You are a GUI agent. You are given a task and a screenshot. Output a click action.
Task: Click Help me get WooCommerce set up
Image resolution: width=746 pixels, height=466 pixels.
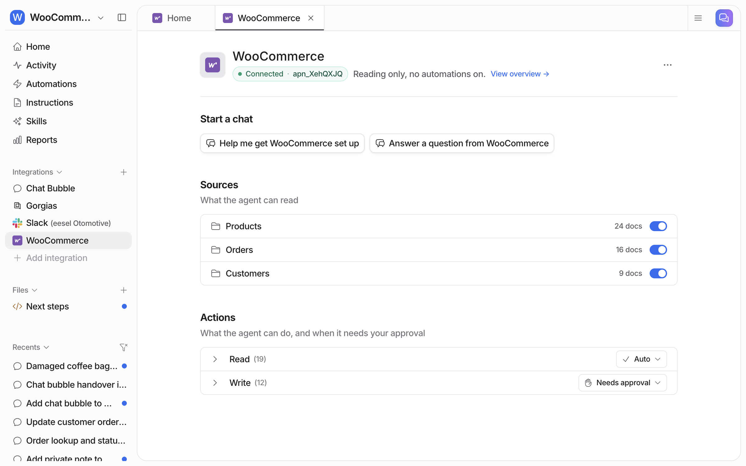click(282, 143)
